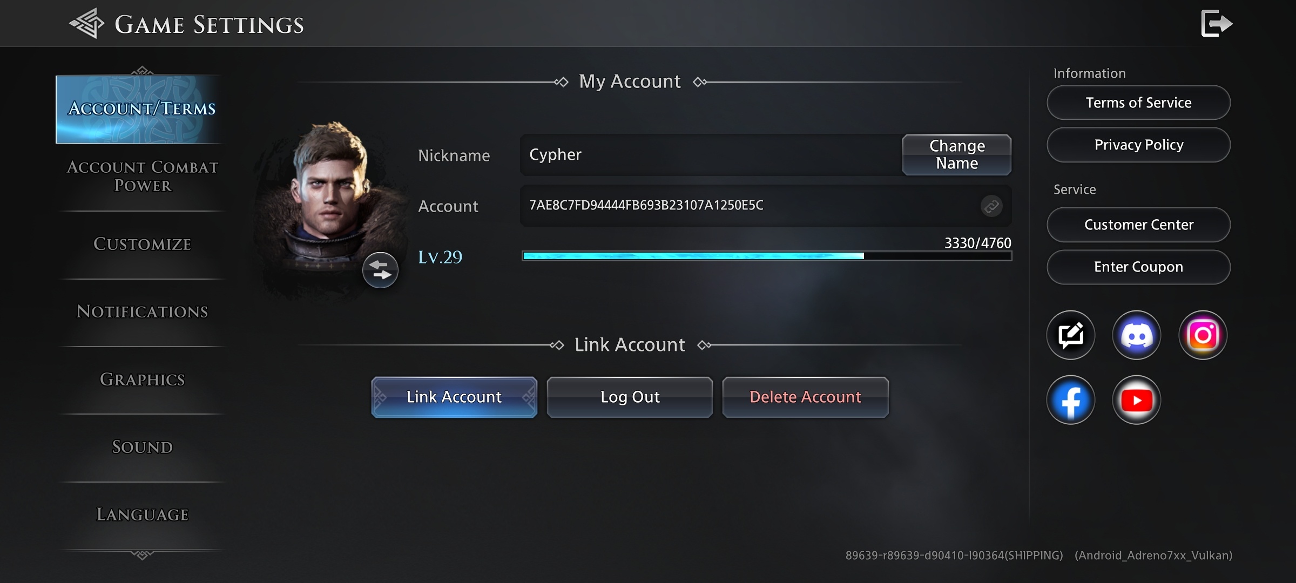Expand the Sound settings section
The image size is (1296, 583).
142,447
